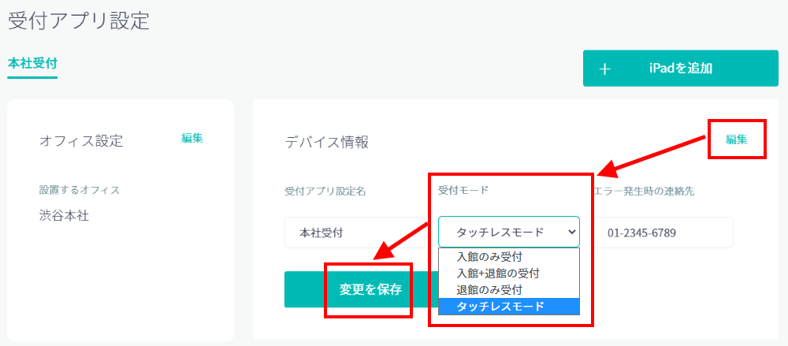Click 編集 link in デバイス情報 panel

pos(737,140)
